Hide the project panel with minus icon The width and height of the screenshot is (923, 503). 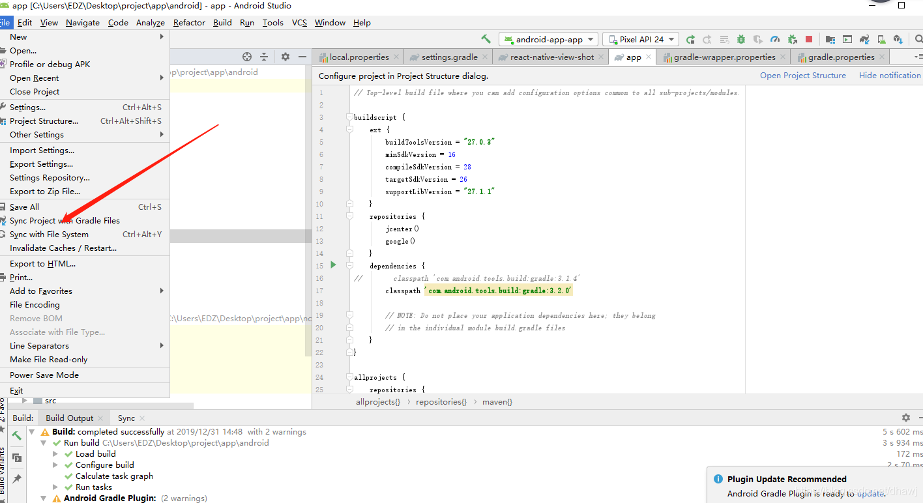point(302,57)
